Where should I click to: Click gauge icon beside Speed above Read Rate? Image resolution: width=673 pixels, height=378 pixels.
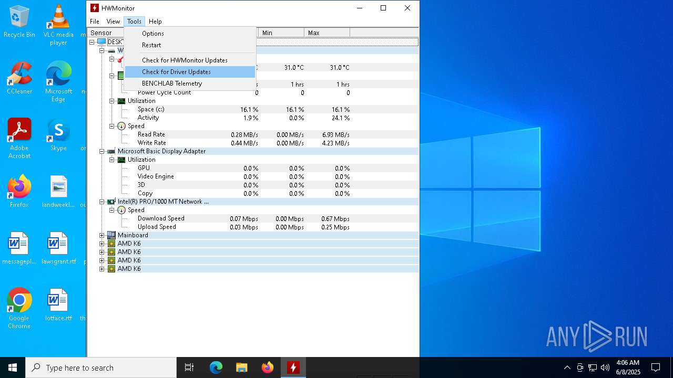point(121,126)
